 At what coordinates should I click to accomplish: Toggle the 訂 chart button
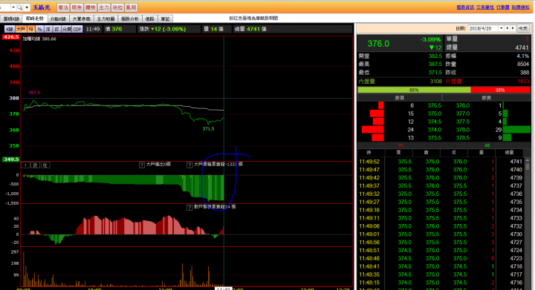[x=56, y=29]
